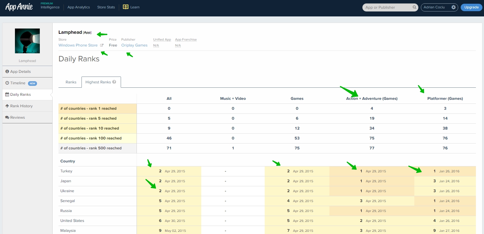The width and height of the screenshot is (484, 234).
Task: Click the App or Publisher search field
Action: click(387, 7)
